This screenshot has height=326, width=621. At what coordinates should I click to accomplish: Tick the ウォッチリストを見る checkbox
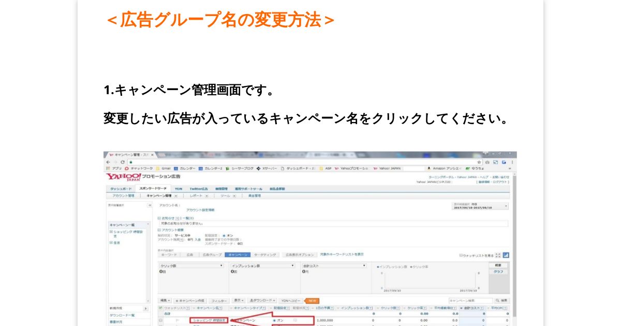461,255
